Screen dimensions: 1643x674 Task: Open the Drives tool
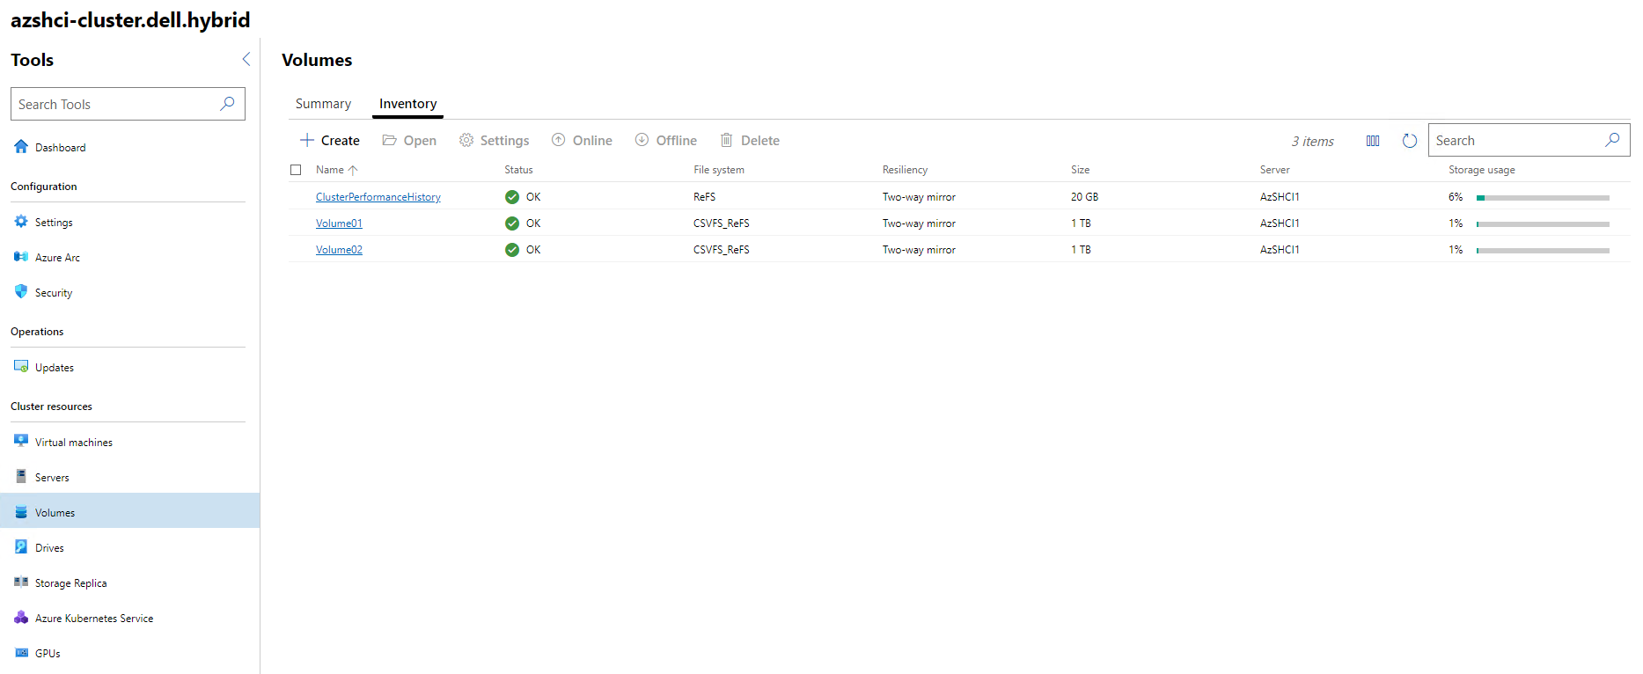tap(49, 548)
